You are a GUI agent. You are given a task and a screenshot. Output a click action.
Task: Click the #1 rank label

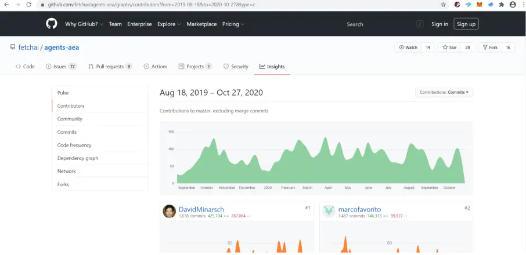tap(307, 208)
